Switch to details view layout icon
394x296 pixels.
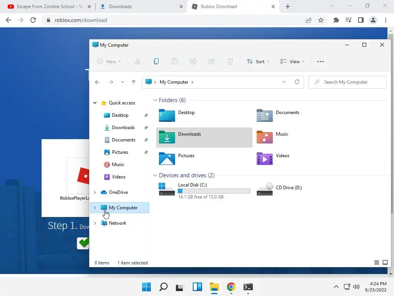(376, 262)
